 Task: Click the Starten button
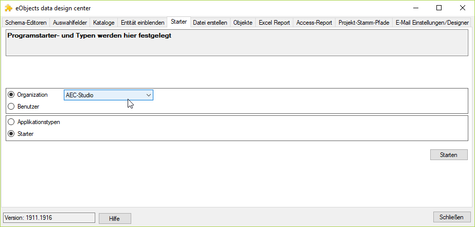coord(449,155)
